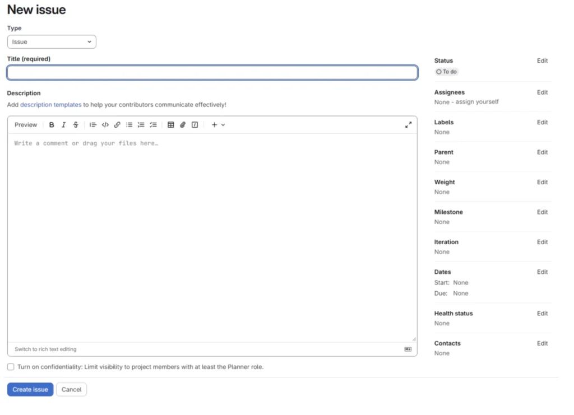Click the Due date None value
Viewport: 574px width, 415px height.
[x=461, y=293]
